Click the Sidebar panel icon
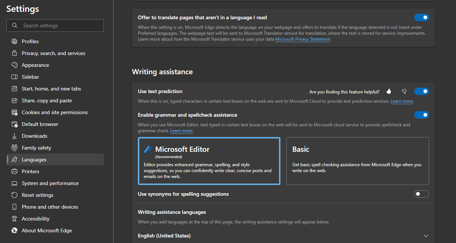 (x=14, y=77)
